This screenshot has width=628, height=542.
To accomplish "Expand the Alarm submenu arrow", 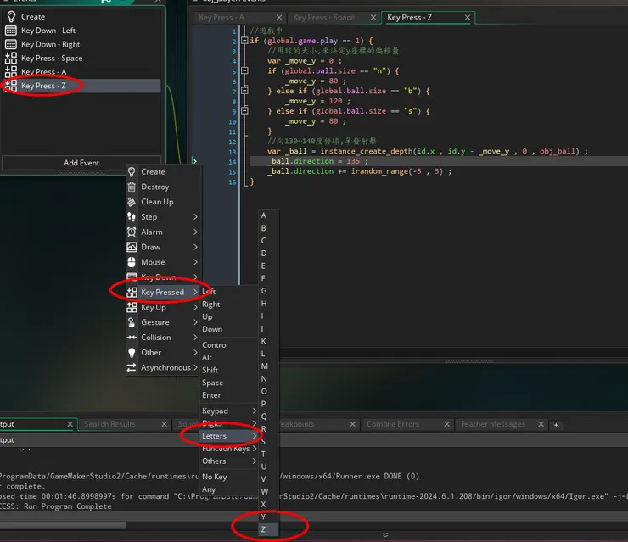I will coord(195,232).
